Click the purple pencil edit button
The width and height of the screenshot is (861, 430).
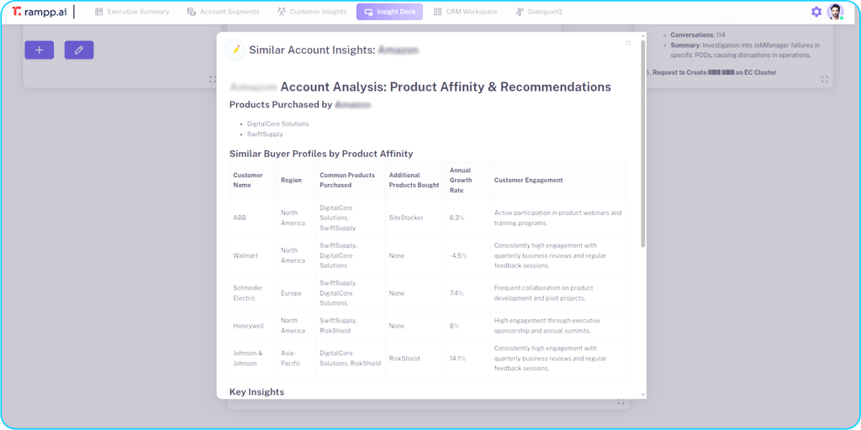pyautogui.click(x=79, y=50)
